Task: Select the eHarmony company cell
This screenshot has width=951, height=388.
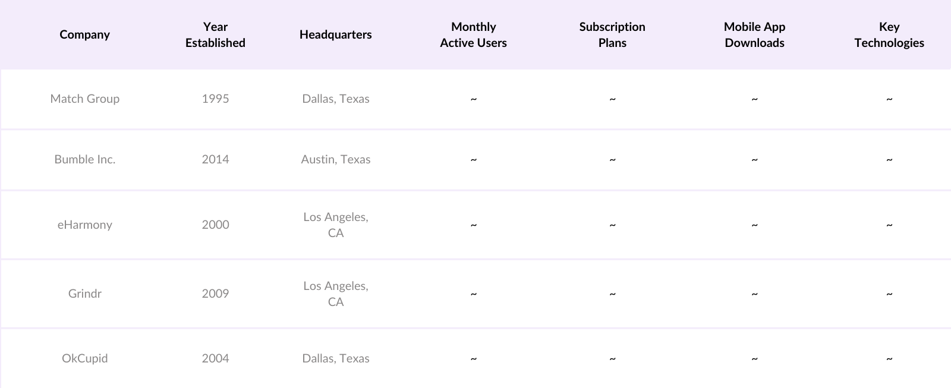Action: point(84,225)
